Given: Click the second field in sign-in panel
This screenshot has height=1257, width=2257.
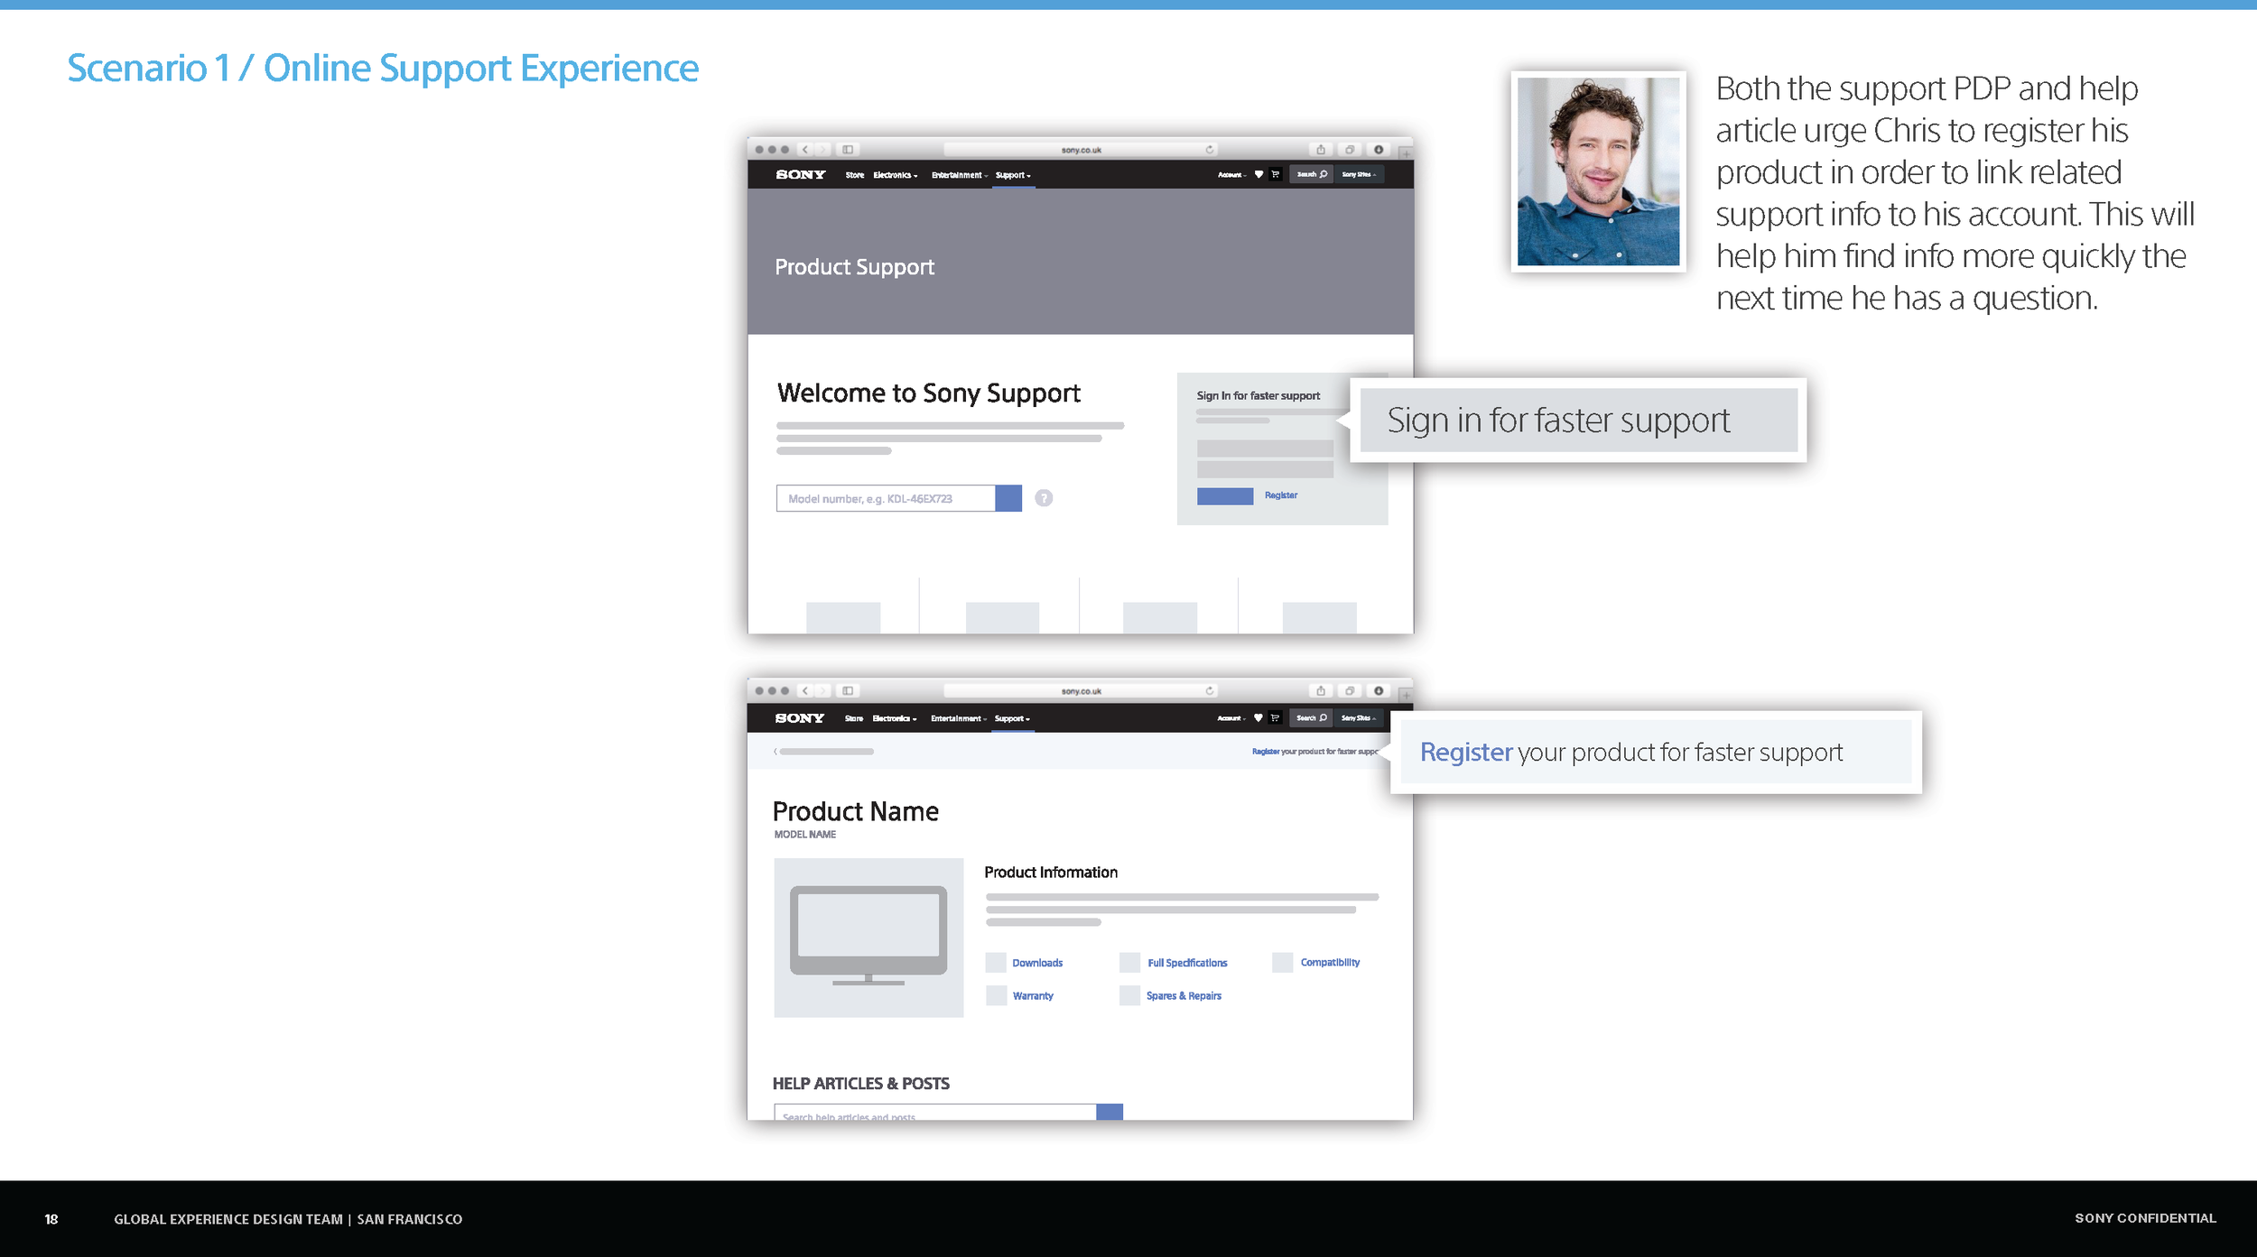Looking at the screenshot, I should (1265, 469).
